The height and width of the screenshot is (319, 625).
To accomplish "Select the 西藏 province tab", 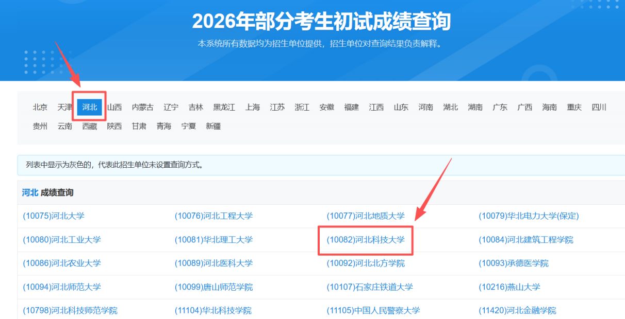I will 90,126.
